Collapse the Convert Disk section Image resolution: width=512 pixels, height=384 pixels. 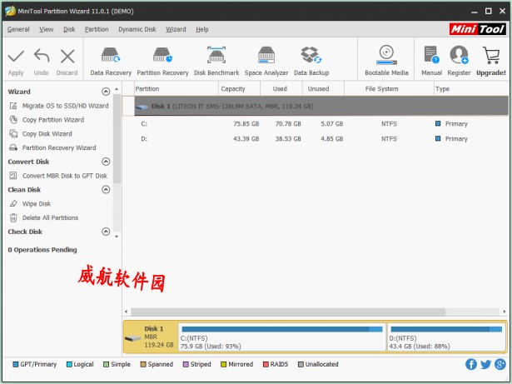(x=106, y=162)
